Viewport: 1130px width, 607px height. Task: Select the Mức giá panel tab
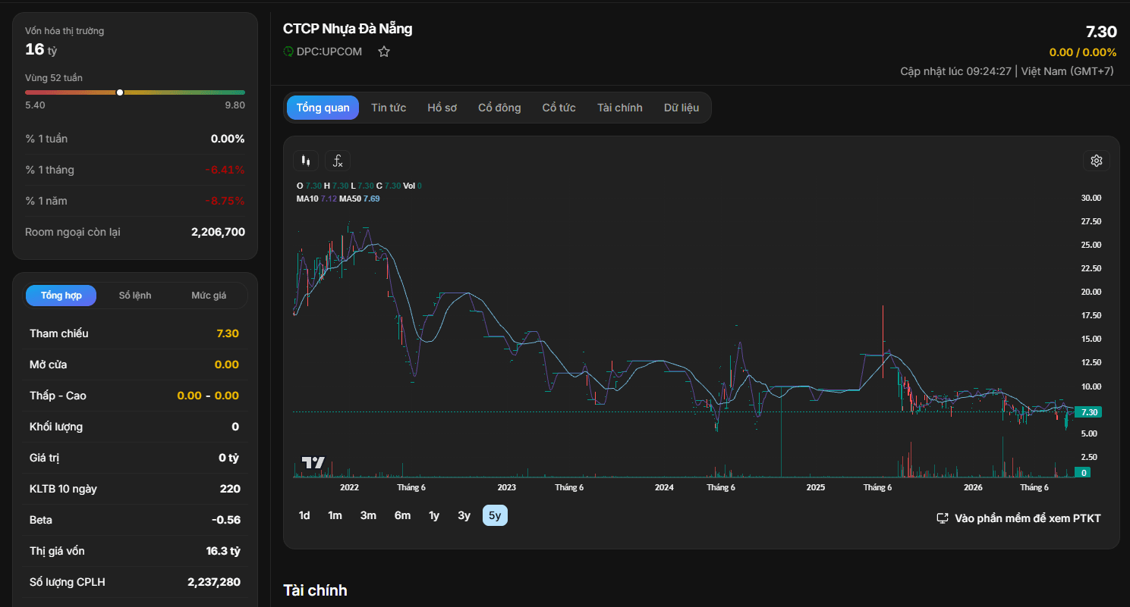[209, 296]
